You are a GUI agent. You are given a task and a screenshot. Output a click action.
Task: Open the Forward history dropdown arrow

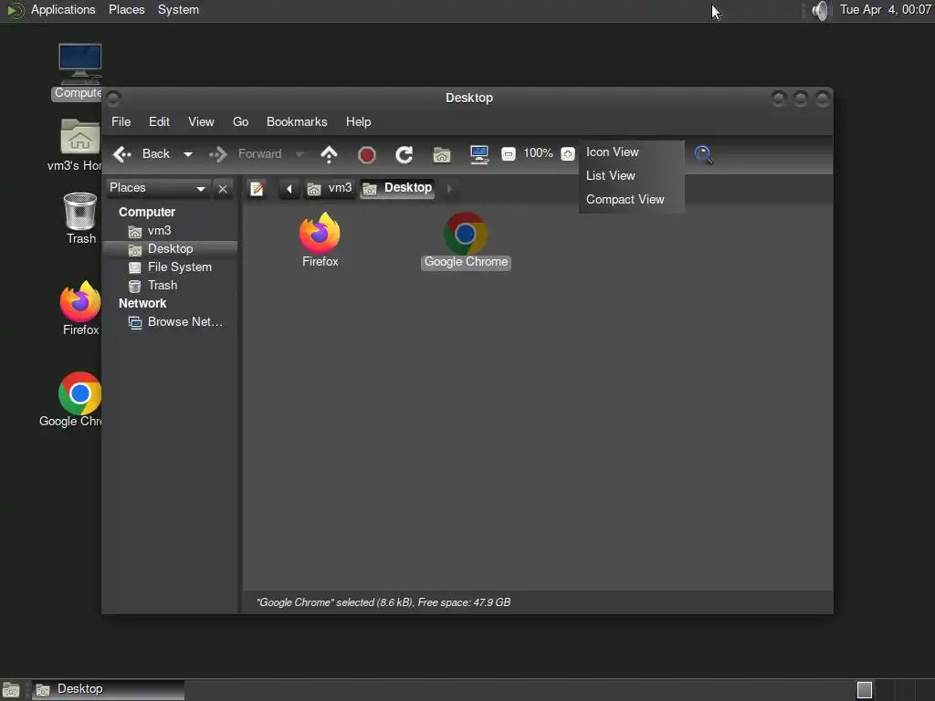coord(299,154)
